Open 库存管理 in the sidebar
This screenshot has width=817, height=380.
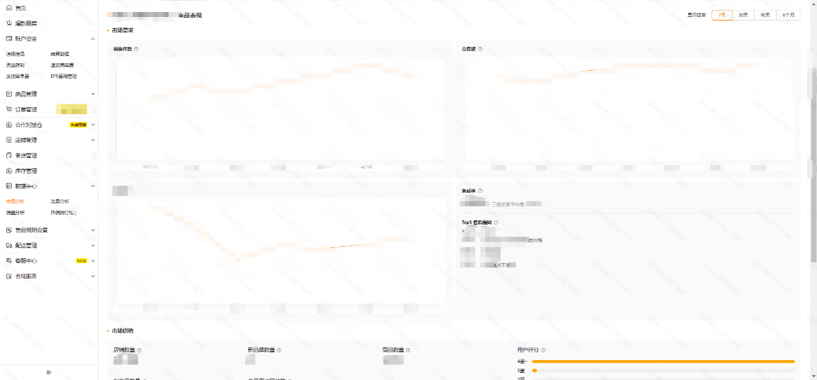pos(26,171)
